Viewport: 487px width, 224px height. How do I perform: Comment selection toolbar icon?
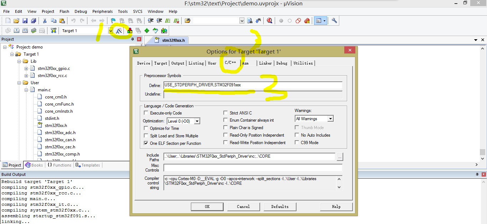168,21
